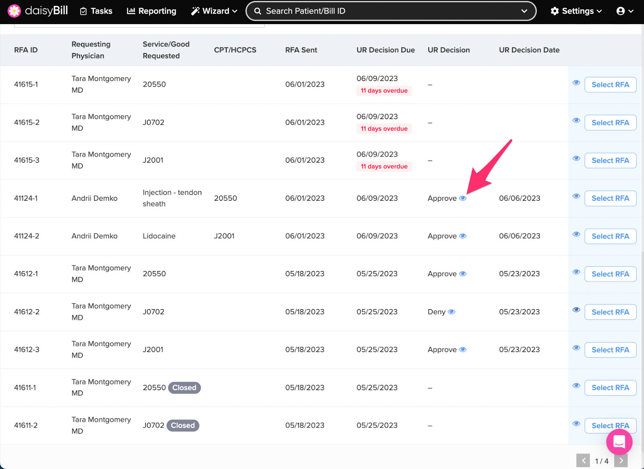This screenshot has height=469, width=644.
Task: Click the Closed badge on J0702
Action: tap(183, 426)
